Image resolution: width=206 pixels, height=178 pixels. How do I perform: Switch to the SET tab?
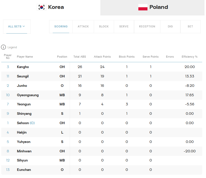[x=190, y=26]
